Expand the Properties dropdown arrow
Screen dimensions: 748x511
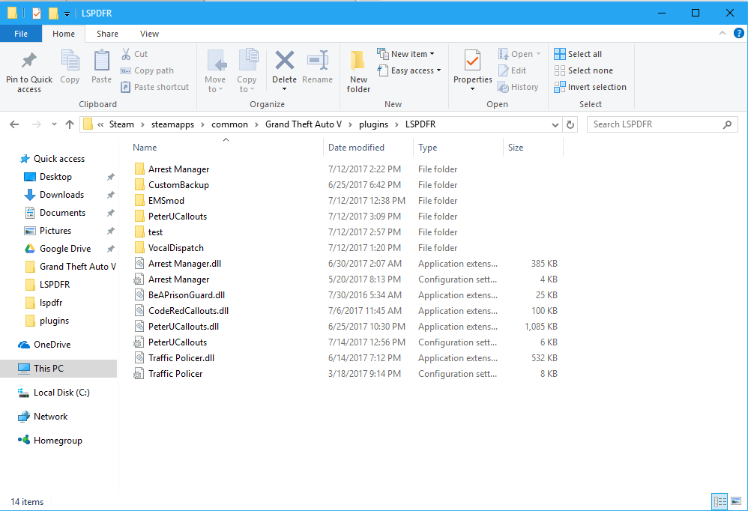(x=472, y=89)
